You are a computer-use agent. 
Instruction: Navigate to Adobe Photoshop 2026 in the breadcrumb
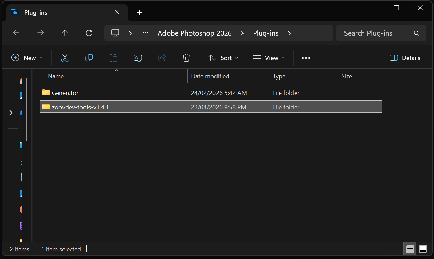tap(194, 33)
